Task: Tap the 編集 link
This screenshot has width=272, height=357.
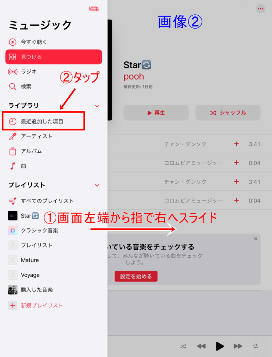Action: 94,9
